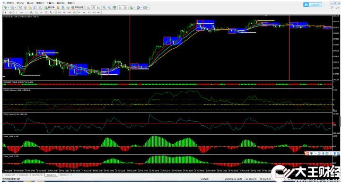Expand the indicators list dropdown
The image size is (342, 183).
coord(134,8)
